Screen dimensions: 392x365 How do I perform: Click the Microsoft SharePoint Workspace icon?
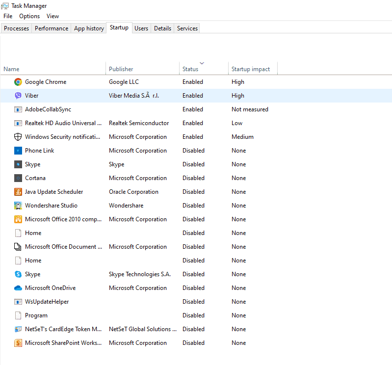pyautogui.click(x=18, y=343)
